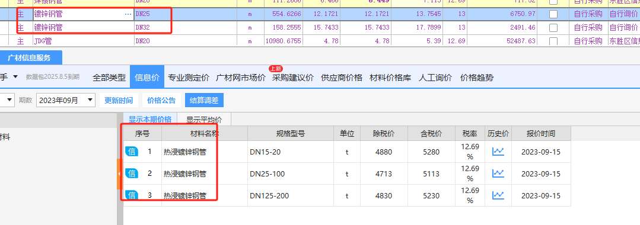Screen dimensions: 640x225
Task: Click 历史价 column header
Action: 498,133
